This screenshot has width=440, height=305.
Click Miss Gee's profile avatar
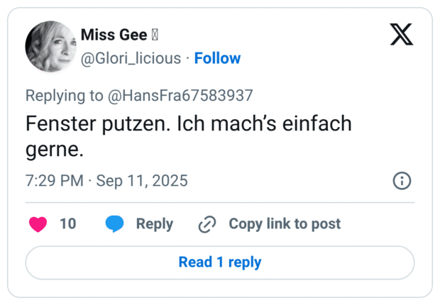click(x=50, y=45)
